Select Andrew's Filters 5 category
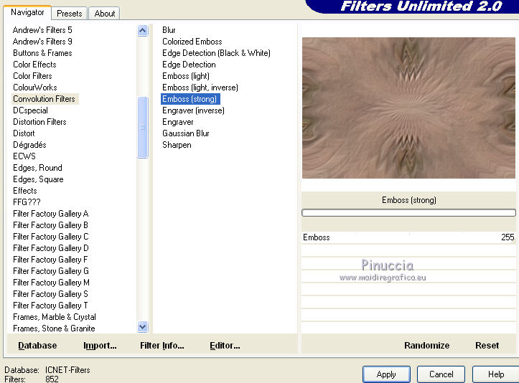 [x=42, y=30]
